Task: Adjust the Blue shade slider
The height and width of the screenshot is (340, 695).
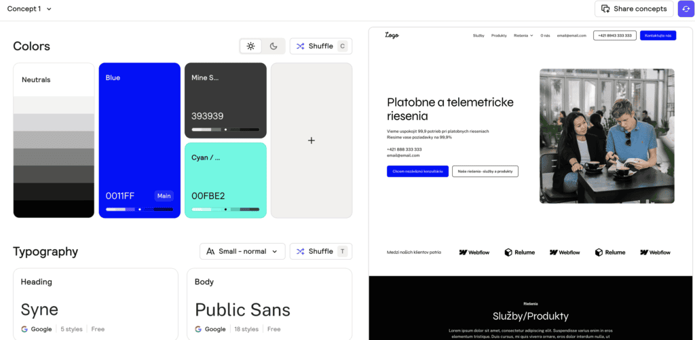Action: [x=140, y=209]
